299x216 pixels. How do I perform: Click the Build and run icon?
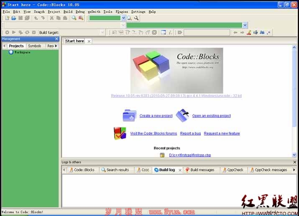pyautogui.click(x=20, y=33)
